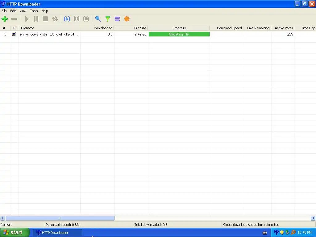Click the horizontal scrollbar thumb
The width and height of the screenshot is (316, 237).
point(60,218)
